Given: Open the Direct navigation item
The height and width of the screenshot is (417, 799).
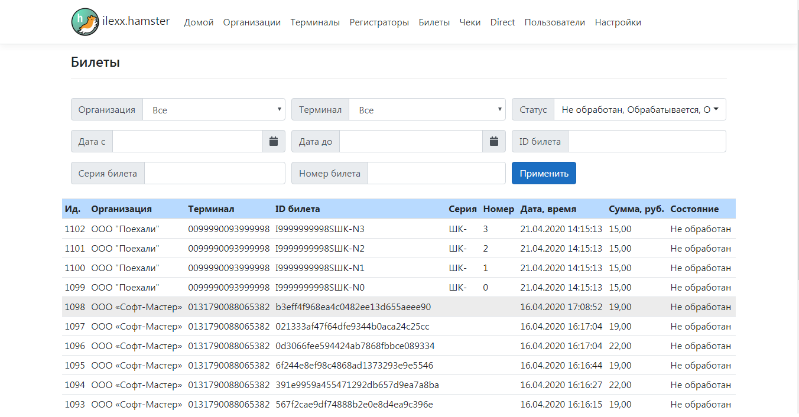Looking at the screenshot, I should click(502, 22).
